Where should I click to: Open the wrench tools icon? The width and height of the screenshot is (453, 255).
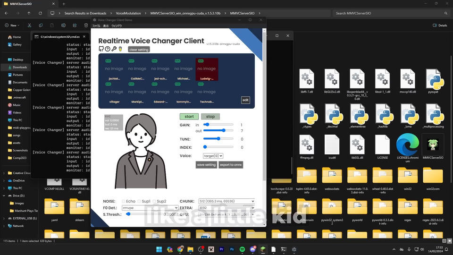[x=114, y=49]
